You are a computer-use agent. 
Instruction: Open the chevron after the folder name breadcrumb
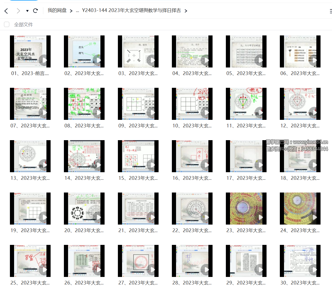coord(186,11)
